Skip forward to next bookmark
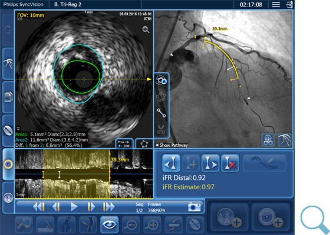The height and width of the screenshot is (235, 330). [108, 206]
